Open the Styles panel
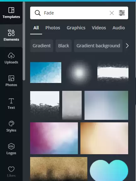The height and width of the screenshot is (181, 136). click(11, 126)
